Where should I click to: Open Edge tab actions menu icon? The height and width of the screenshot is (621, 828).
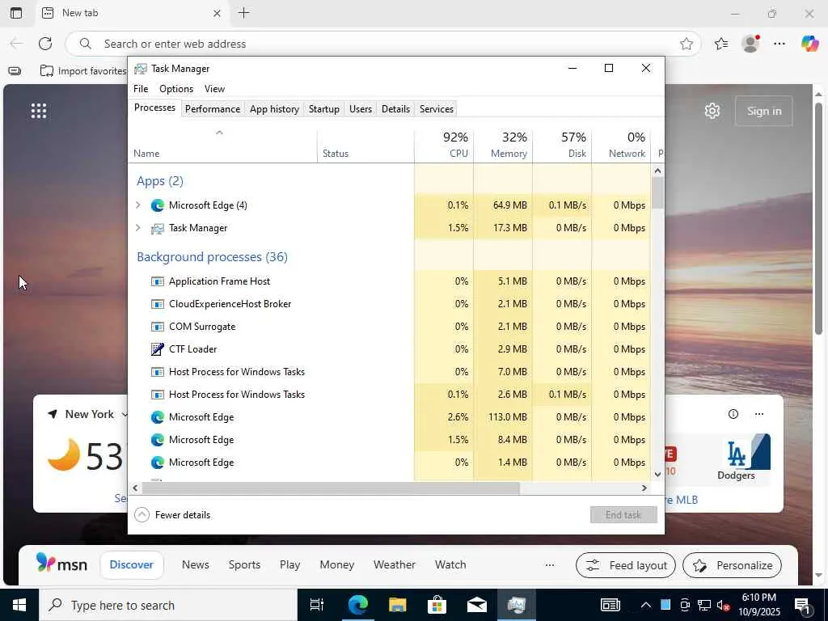(16, 13)
